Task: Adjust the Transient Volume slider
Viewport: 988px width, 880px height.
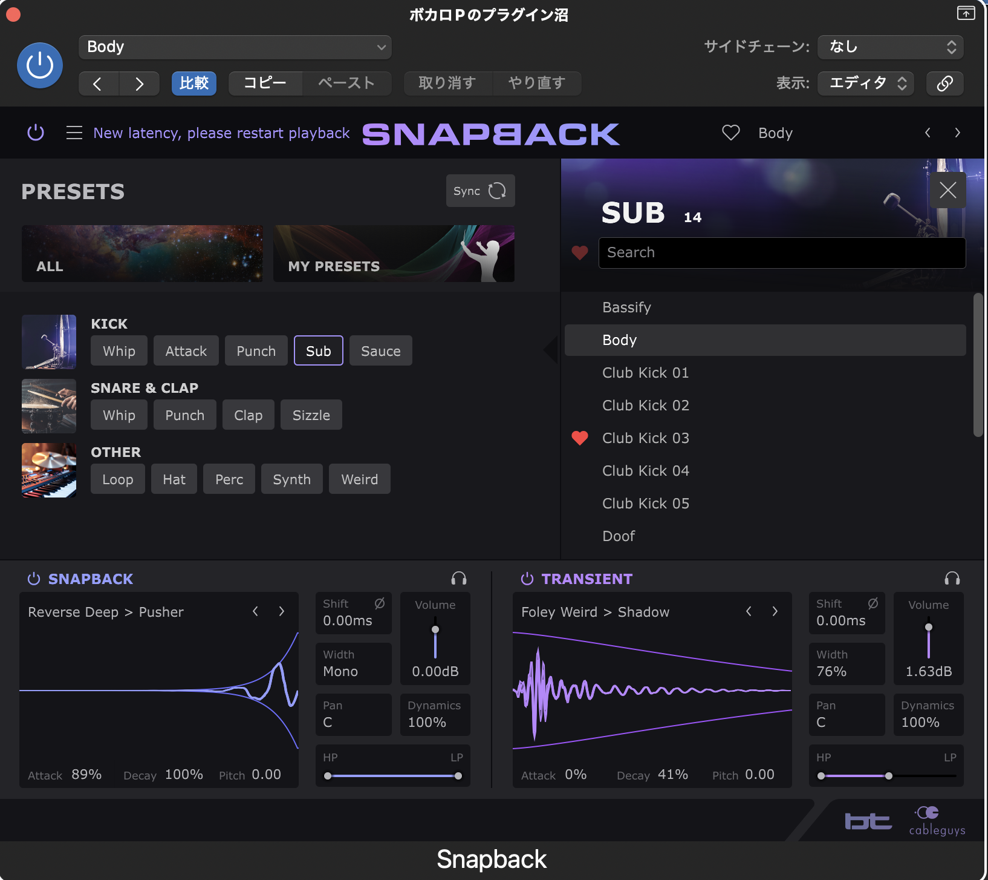Action: [929, 639]
